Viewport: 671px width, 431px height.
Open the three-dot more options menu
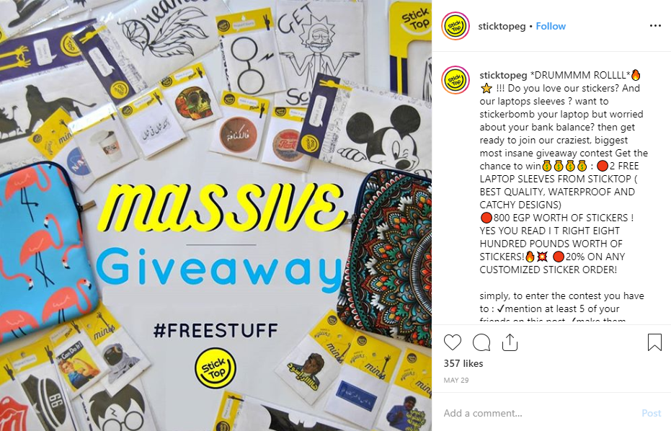click(x=655, y=26)
